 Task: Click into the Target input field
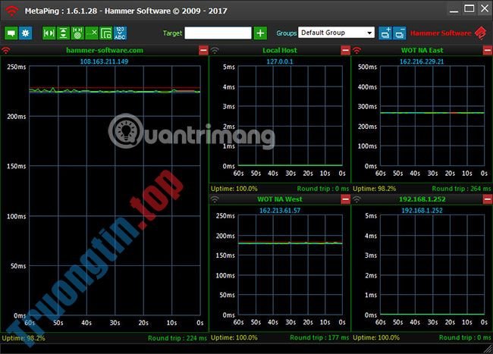click(x=218, y=33)
